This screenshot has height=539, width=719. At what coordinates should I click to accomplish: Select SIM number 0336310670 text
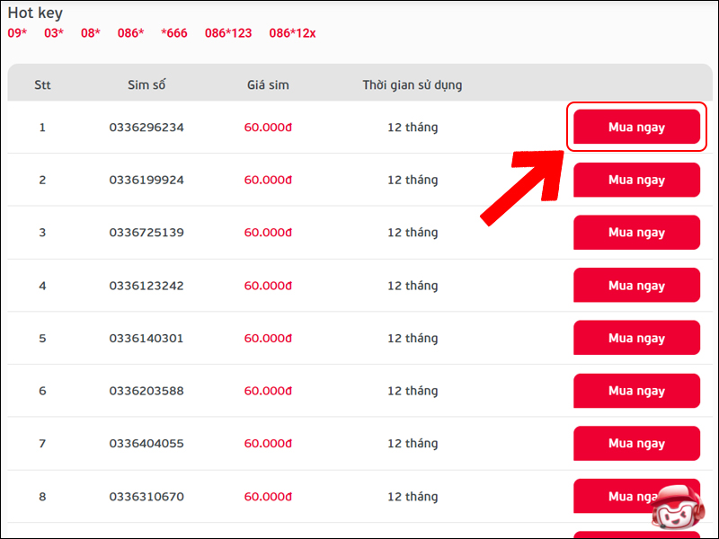tap(146, 496)
